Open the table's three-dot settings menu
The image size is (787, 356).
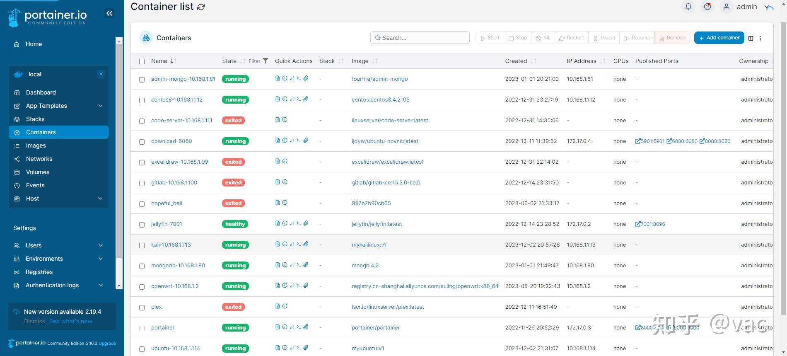pyautogui.click(x=760, y=38)
